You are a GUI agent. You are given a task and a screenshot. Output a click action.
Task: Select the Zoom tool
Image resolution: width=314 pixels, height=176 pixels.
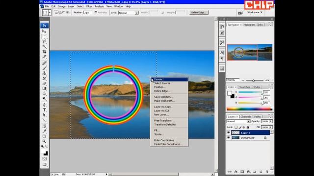(x=44, y=141)
